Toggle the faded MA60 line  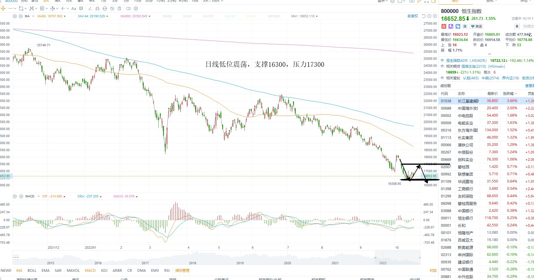point(187,16)
